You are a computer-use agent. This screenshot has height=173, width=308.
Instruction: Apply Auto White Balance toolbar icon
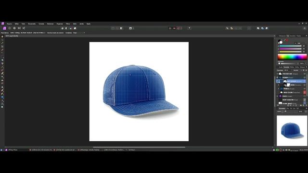tap(75, 28)
